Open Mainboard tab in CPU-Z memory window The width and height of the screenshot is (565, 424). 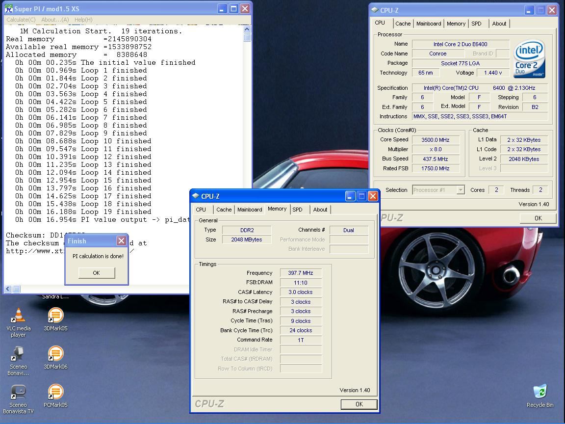point(249,210)
